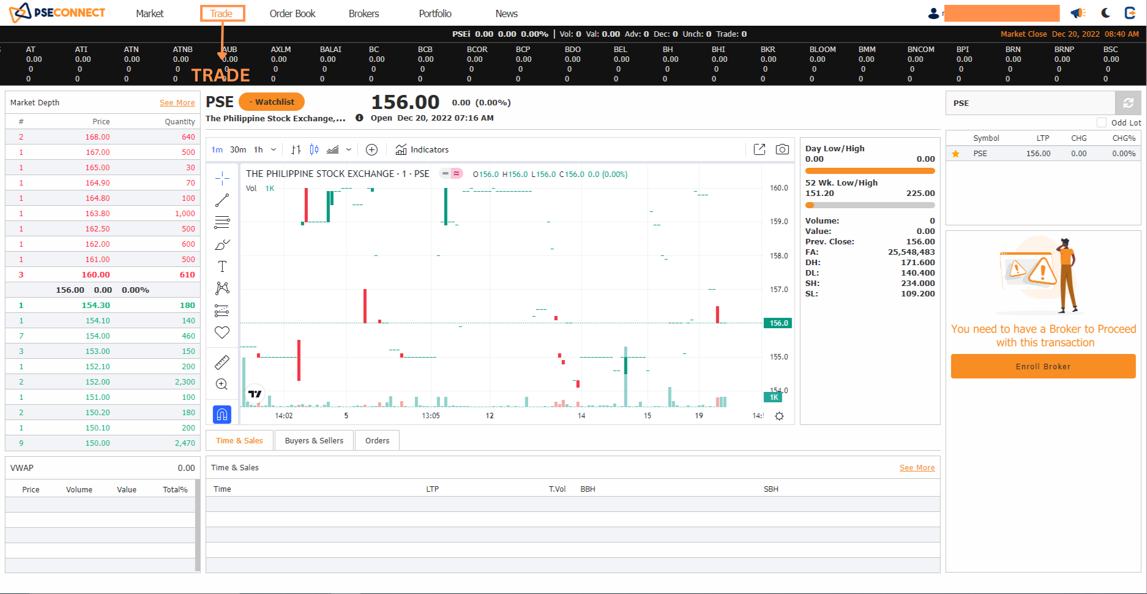The width and height of the screenshot is (1147, 594).
Task: Expand the crosshair cursor options
Action: 222,178
